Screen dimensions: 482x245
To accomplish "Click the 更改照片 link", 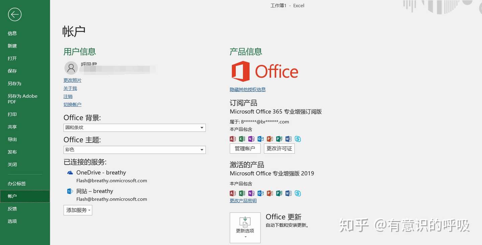I will point(73,80).
